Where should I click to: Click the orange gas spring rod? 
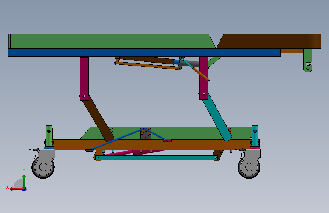[201, 74]
